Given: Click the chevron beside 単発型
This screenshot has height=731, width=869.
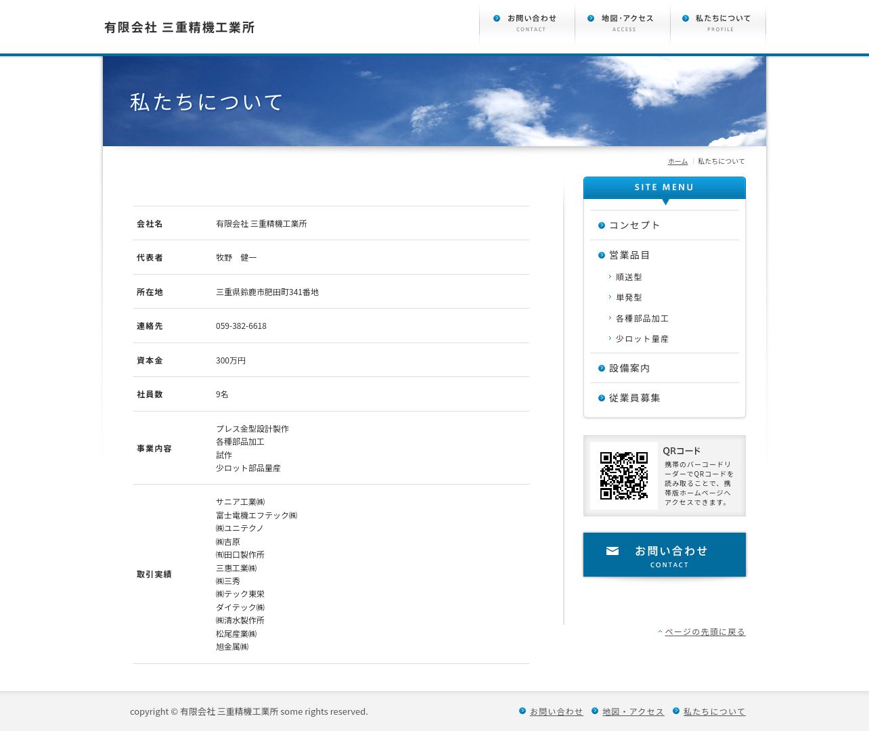Looking at the screenshot, I should point(610,297).
